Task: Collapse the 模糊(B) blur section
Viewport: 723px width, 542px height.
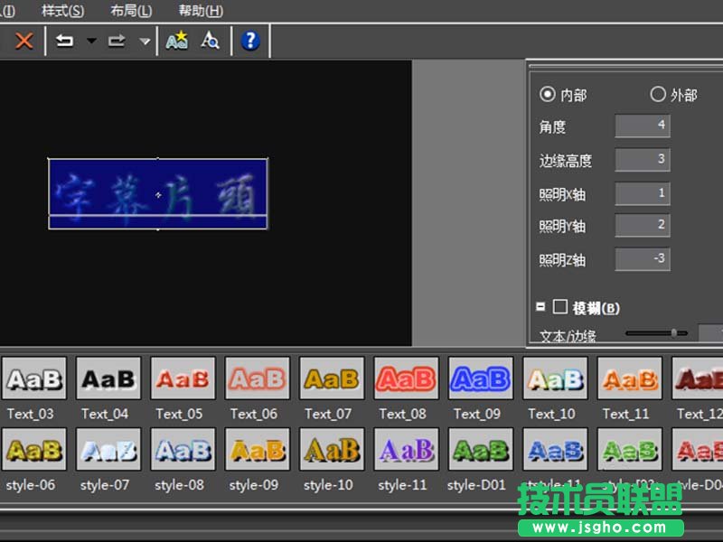Action: tap(540, 307)
